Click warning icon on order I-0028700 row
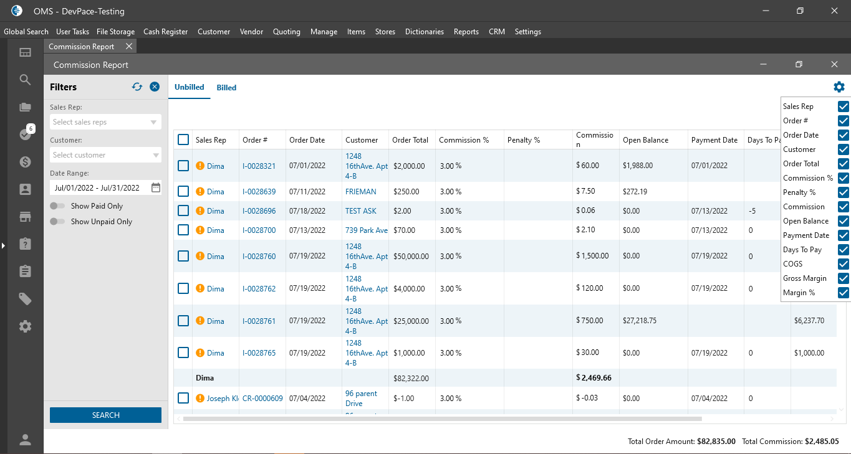The height and width of the screenshot is (454, 851). click(x=200, y=230)
